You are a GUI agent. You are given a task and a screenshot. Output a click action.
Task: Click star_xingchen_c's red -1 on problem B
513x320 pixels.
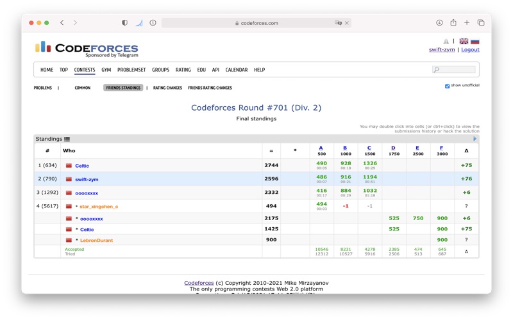pos(346,206)
